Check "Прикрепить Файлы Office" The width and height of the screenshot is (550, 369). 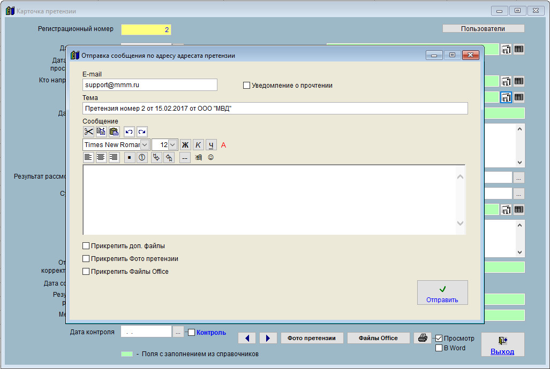(86, 272)
